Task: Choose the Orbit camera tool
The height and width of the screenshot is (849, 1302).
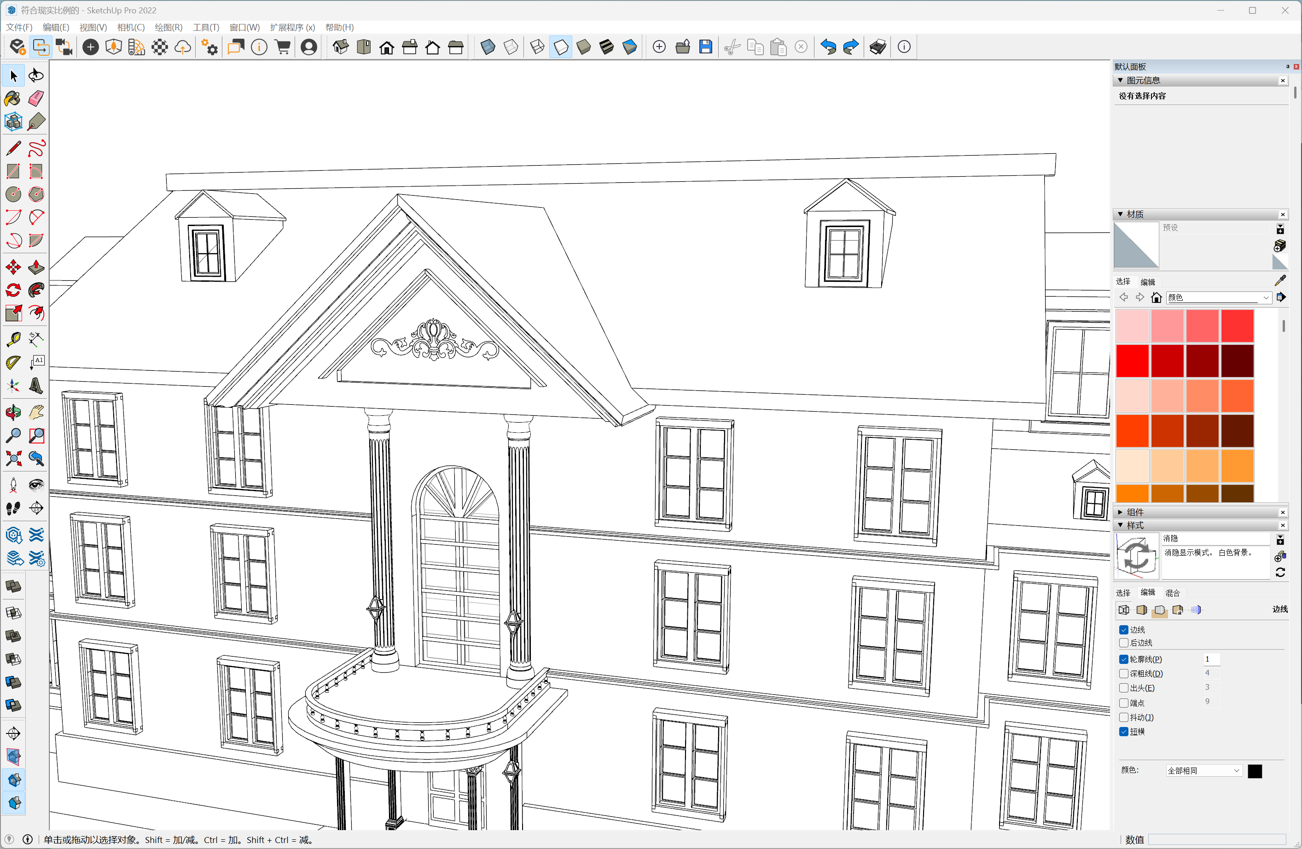Action: click(13, 413)
